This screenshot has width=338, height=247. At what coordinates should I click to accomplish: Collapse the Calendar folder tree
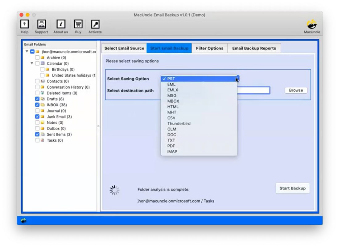pos(32,63)
